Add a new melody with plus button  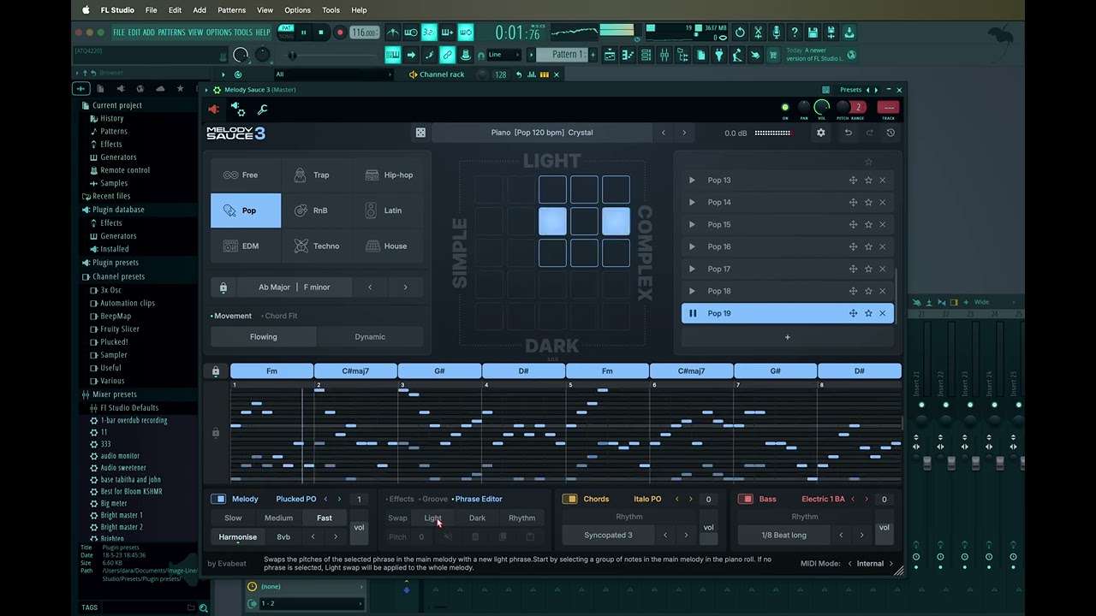pyautogui.click(x=788, y=337)
